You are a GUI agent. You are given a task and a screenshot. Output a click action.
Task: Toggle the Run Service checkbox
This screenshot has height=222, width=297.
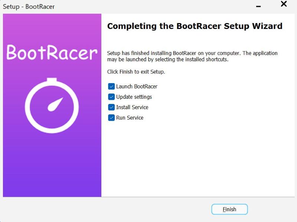[111, 118]
